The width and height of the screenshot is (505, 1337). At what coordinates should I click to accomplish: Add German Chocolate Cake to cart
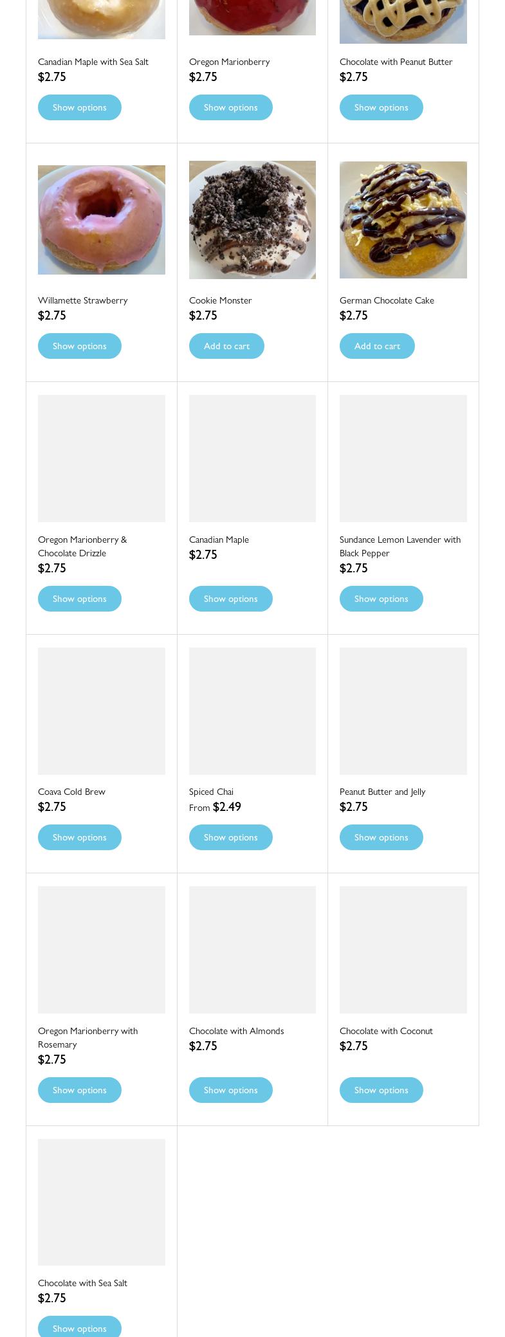coord(377,346)
